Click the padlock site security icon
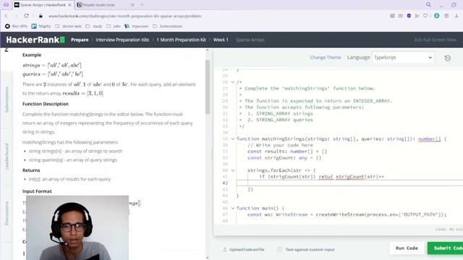Image resolution: width=463 pixels, height=260 pixels. [41, 16]
